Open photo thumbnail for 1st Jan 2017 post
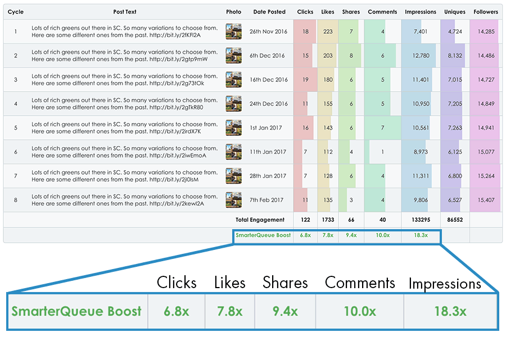The height and width of the screenshot is (337, 506). point(234,127)
